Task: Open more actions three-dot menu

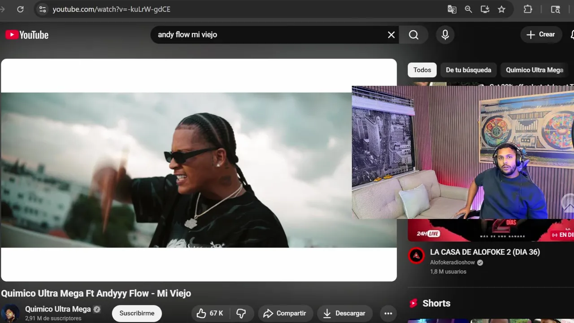Action: (388, 313)
